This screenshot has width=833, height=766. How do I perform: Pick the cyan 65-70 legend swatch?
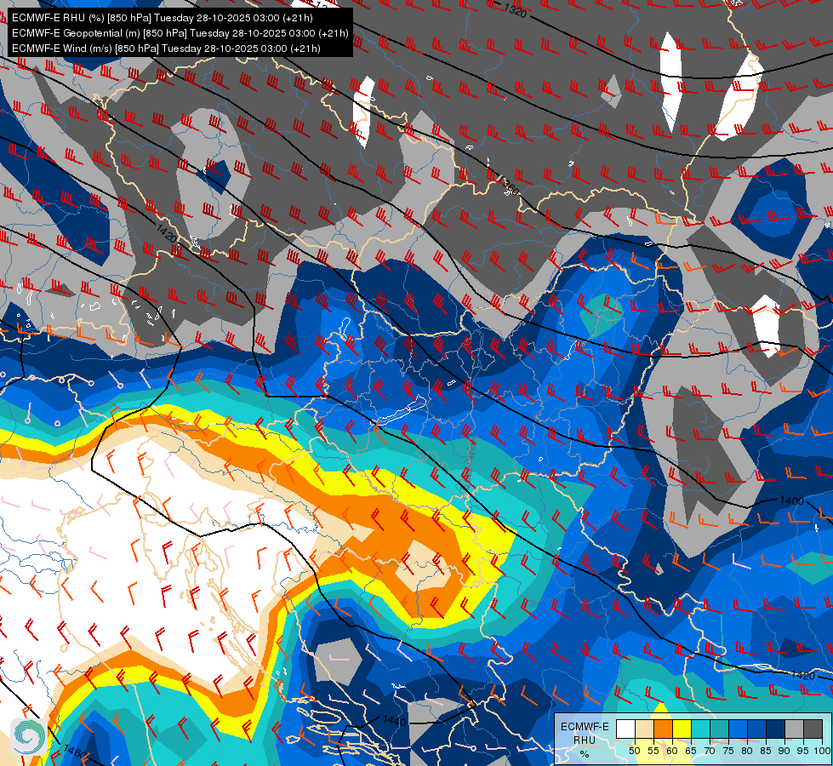point(701,729)
